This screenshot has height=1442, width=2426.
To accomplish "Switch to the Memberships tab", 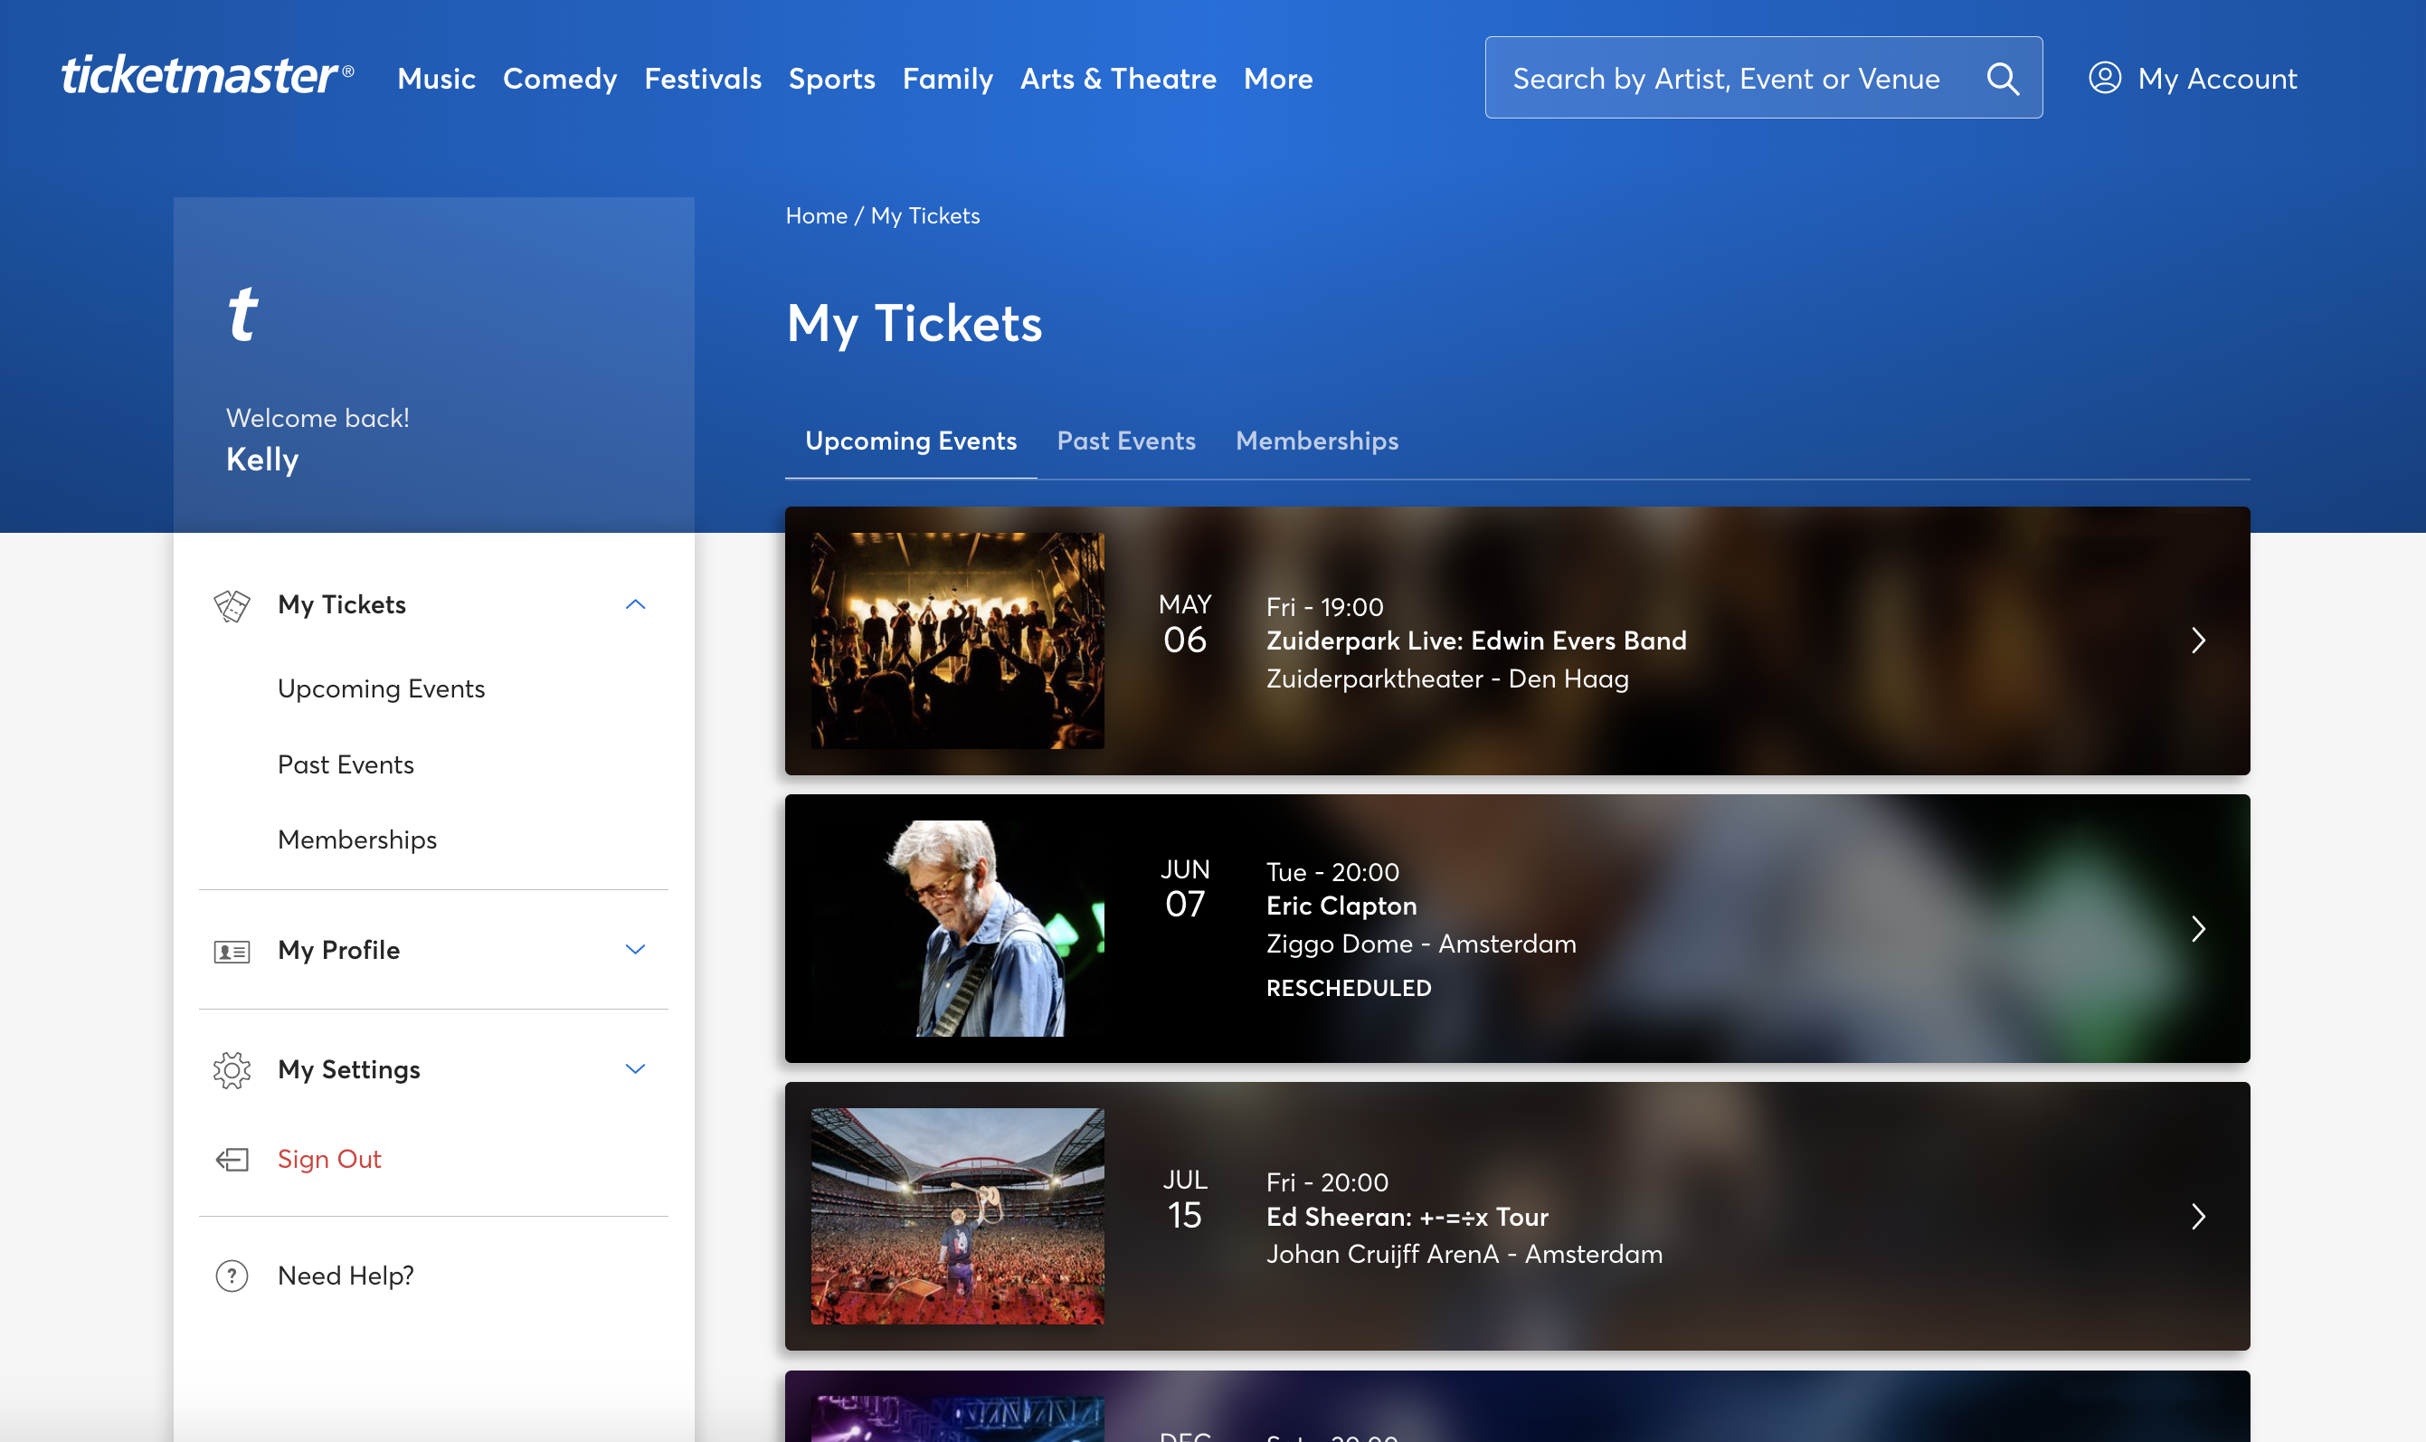I will click(x=1316, y=441).
